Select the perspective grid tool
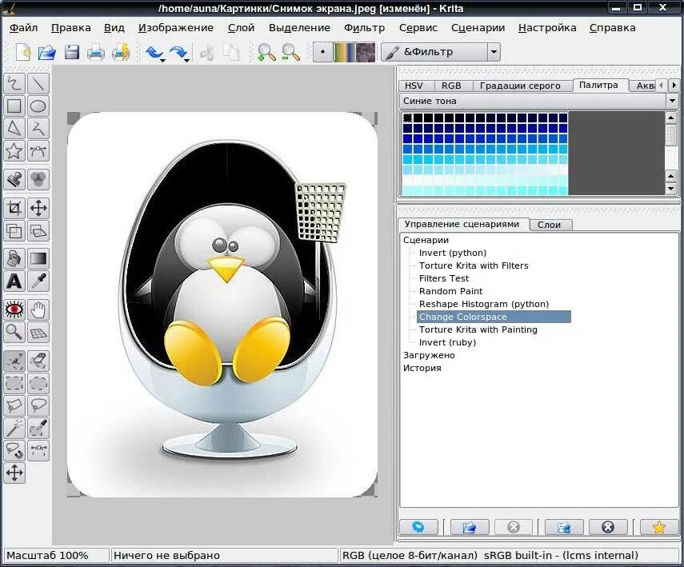 pyautogui.click(x=38, y=333)
